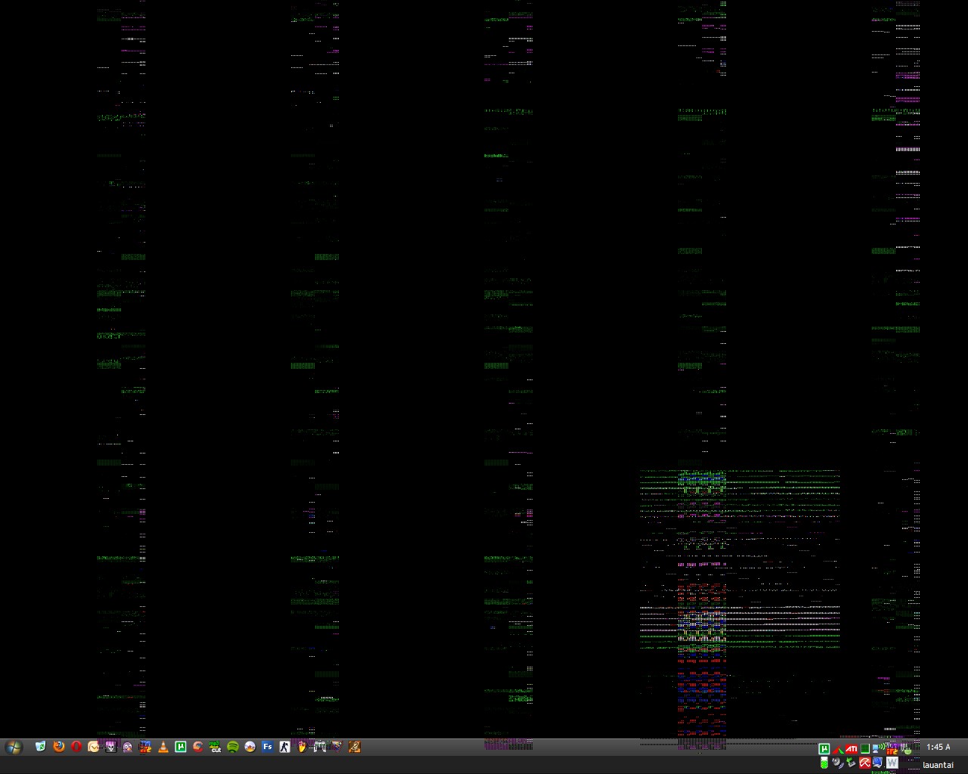Screen dimensions: 968x774
Task: Open FL Studio fruit icon
Action: [302, 747]
